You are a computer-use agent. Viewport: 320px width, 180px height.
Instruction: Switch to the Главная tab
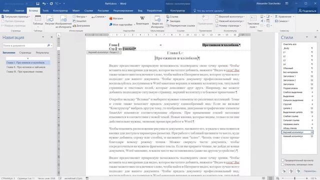[19, 10]
